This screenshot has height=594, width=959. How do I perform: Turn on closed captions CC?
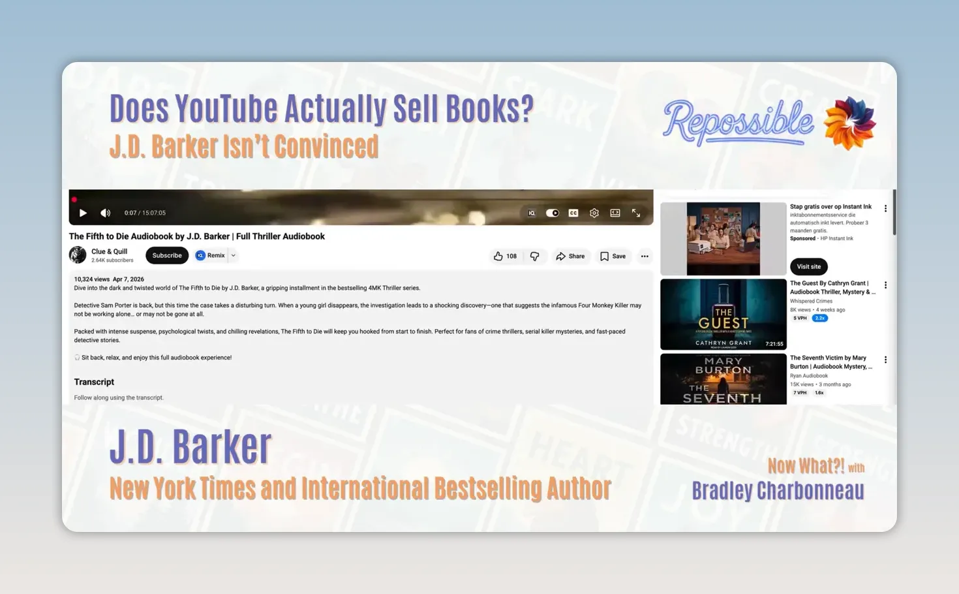573,213
